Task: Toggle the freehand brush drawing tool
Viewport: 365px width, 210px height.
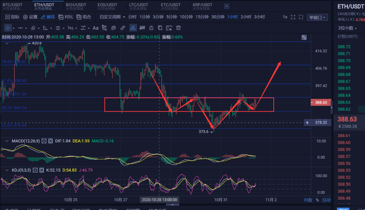Action: click(133, 28)
